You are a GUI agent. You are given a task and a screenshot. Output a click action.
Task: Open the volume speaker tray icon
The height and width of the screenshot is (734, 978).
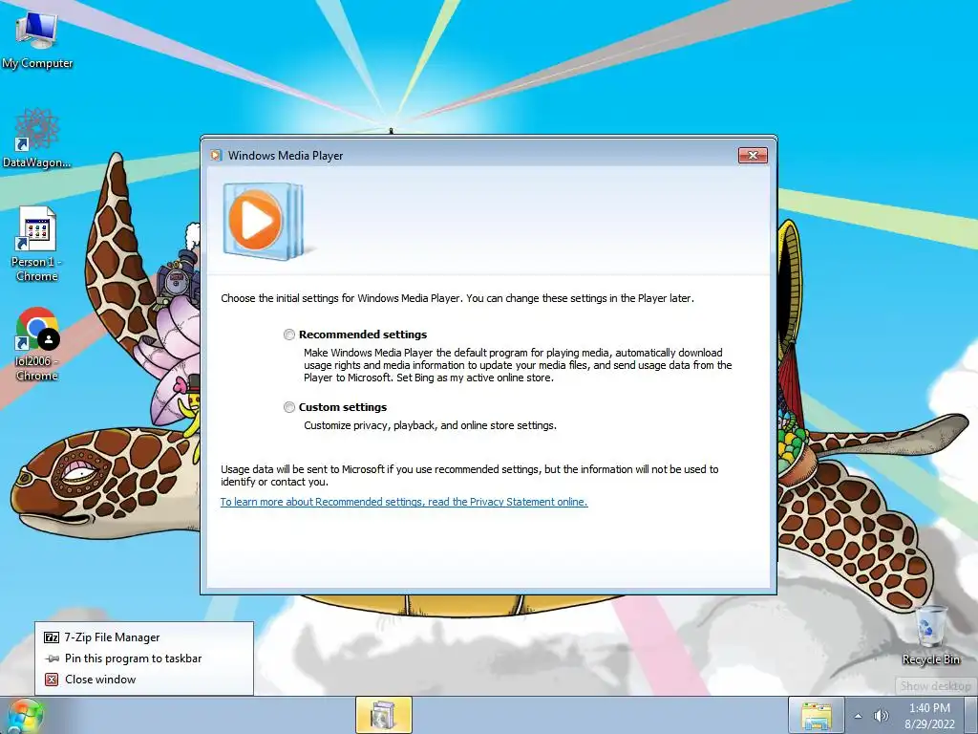click(x=881, y=716)
